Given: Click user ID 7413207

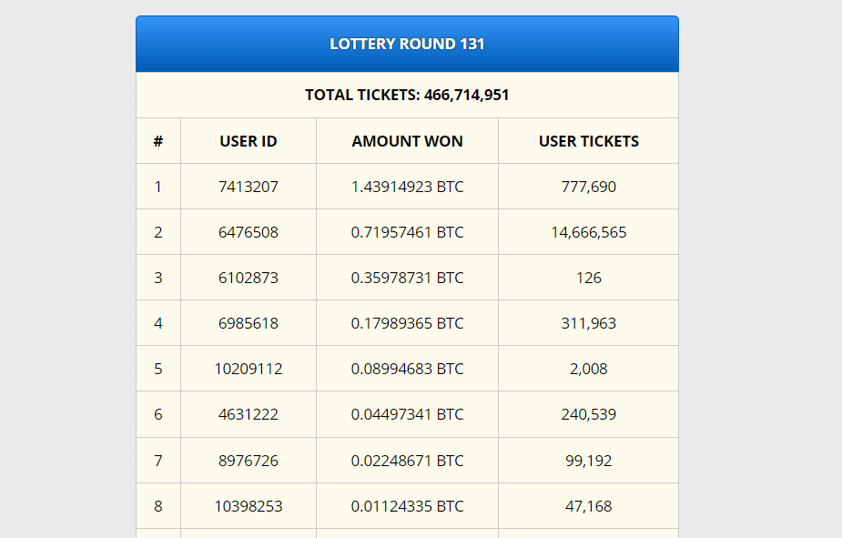Looking at the screenshot, I should tap(249, 187).
